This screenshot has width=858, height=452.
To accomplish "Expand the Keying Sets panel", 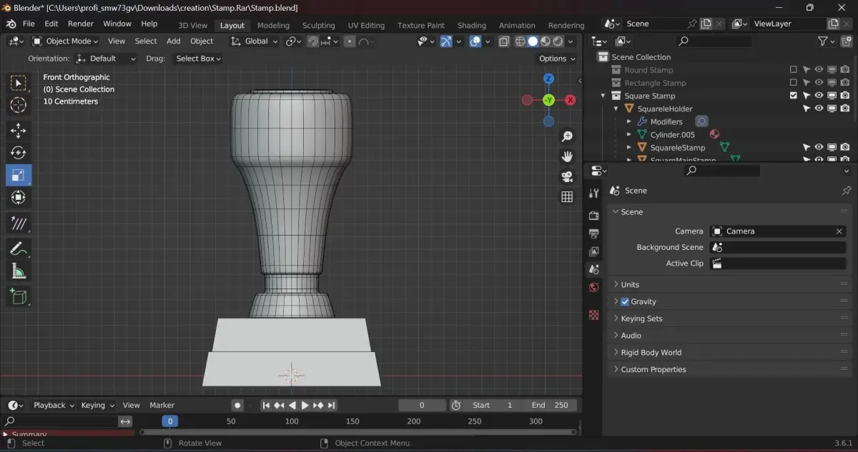I will click(730, 318).
